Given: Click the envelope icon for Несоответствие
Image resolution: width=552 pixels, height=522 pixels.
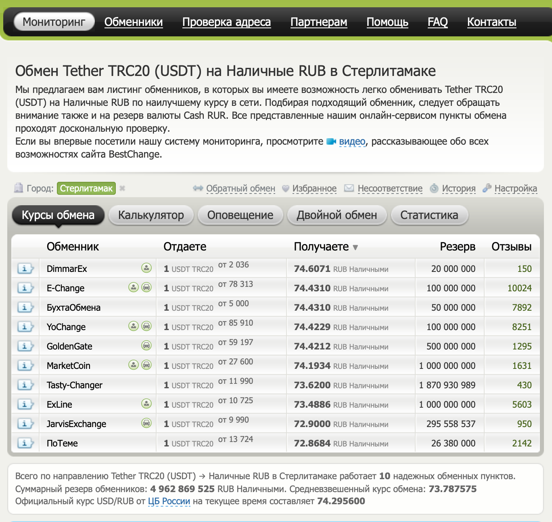Looking at the screenshot, I should click(349, 188).
